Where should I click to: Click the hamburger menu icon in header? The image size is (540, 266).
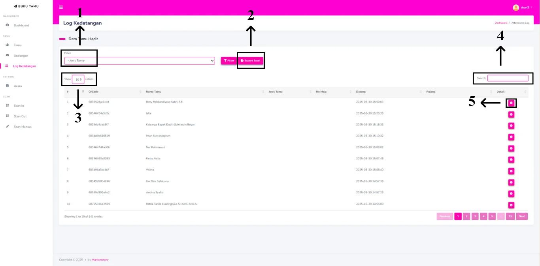[x=61, y=7]
